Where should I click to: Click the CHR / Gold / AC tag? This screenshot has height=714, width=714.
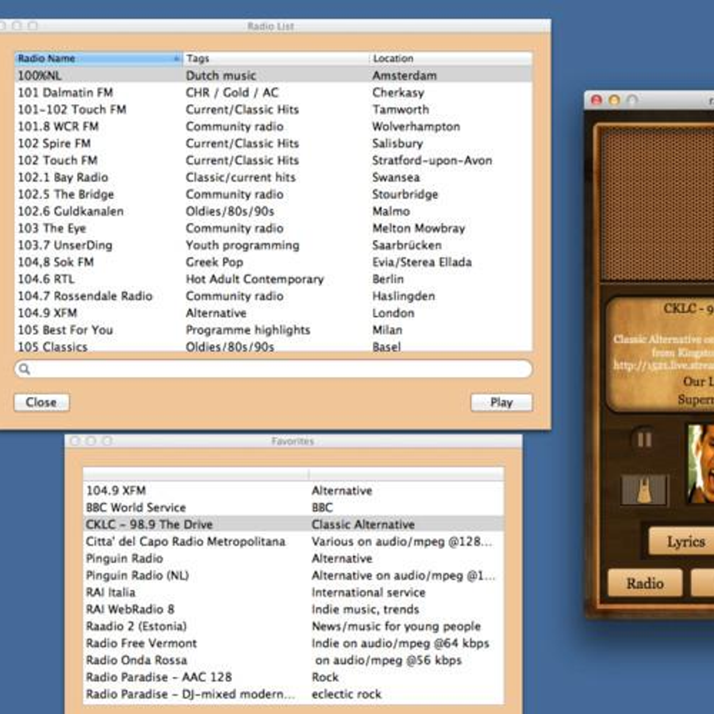(232, 92)
